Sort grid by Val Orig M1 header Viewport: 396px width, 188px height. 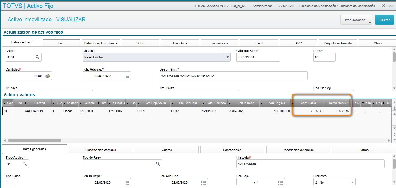pos(276,103)
